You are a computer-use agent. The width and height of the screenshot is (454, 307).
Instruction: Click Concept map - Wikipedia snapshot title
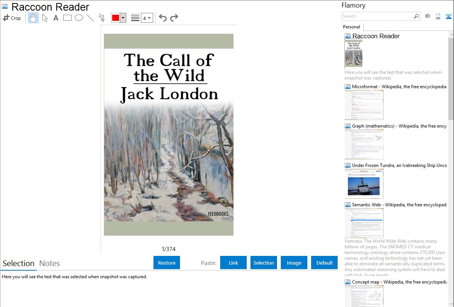(399, 282)
